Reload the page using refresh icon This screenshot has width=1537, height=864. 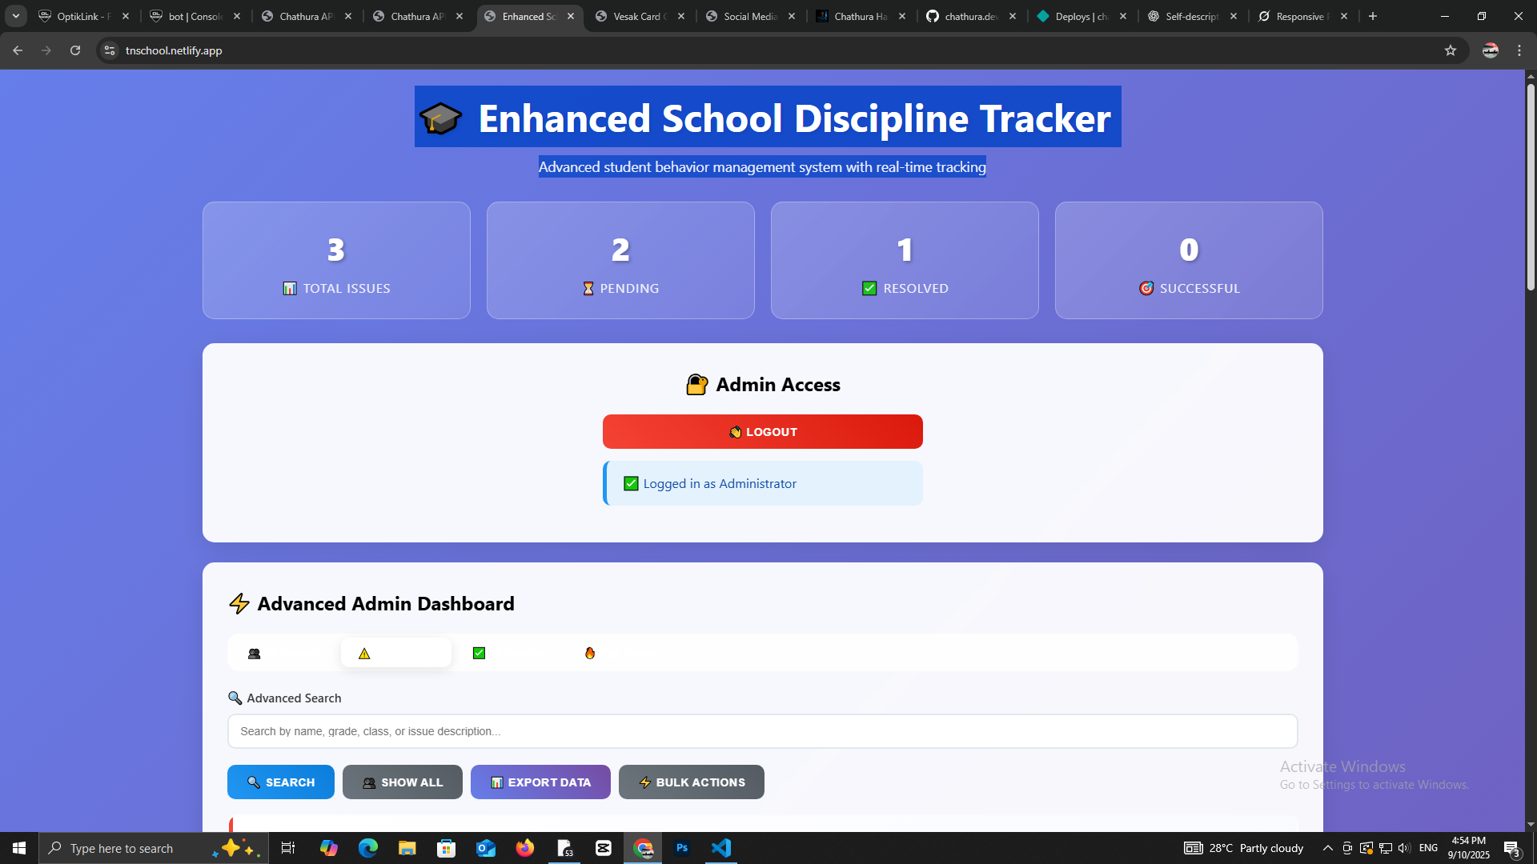(x=75, y=50)
